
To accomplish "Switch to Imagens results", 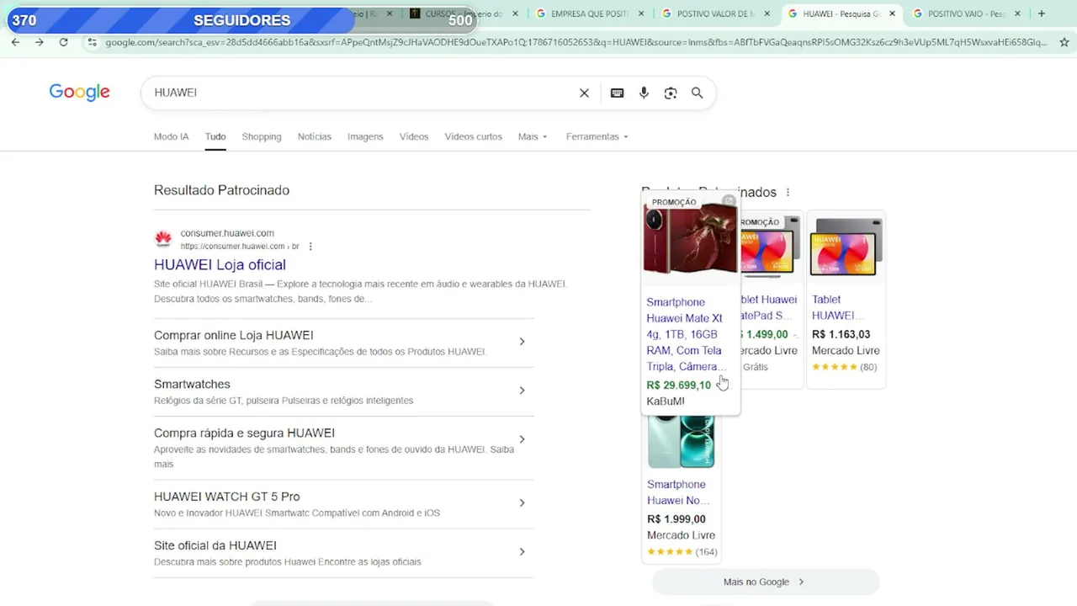I will tap(365, 136).
